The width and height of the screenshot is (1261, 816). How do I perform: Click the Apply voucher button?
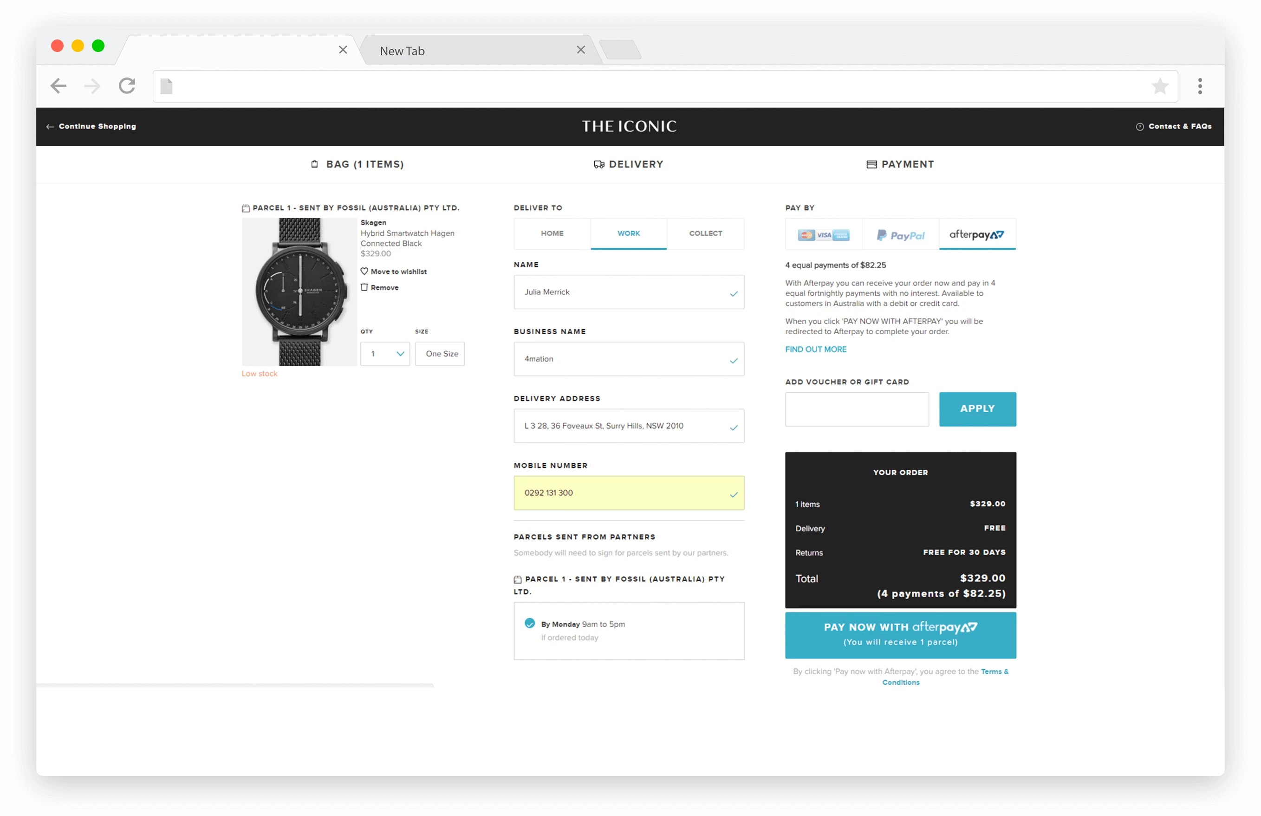977,409
